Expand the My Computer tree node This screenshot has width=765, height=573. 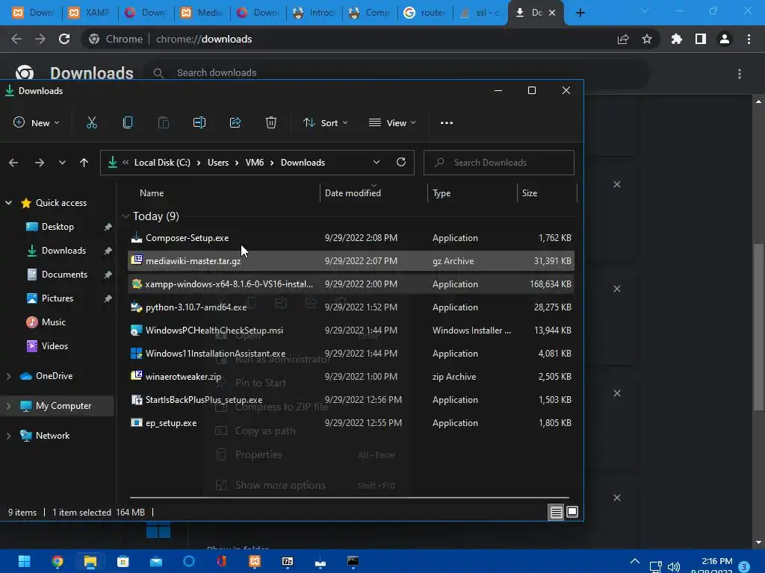point(8,406)
